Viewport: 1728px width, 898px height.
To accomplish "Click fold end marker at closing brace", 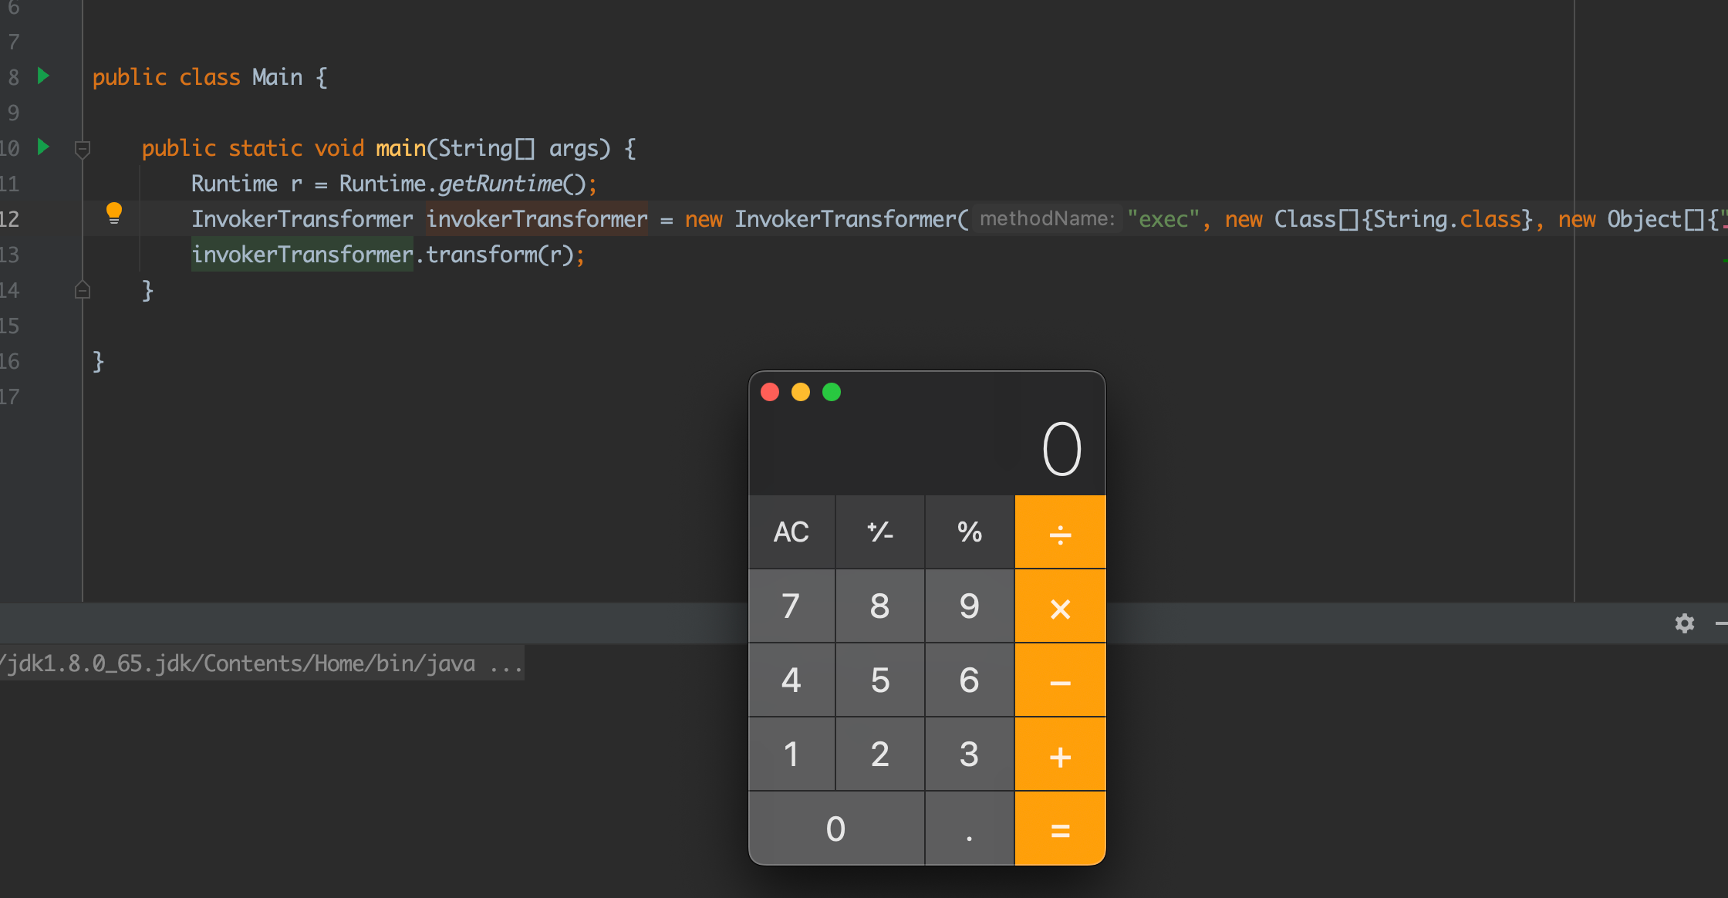I will click(x=83, y=290).
